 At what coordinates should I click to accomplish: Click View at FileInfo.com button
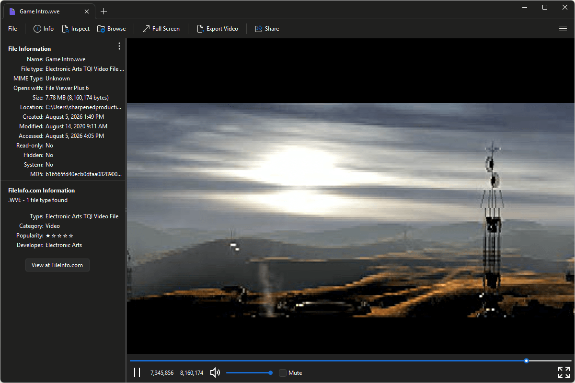(57, 265)
